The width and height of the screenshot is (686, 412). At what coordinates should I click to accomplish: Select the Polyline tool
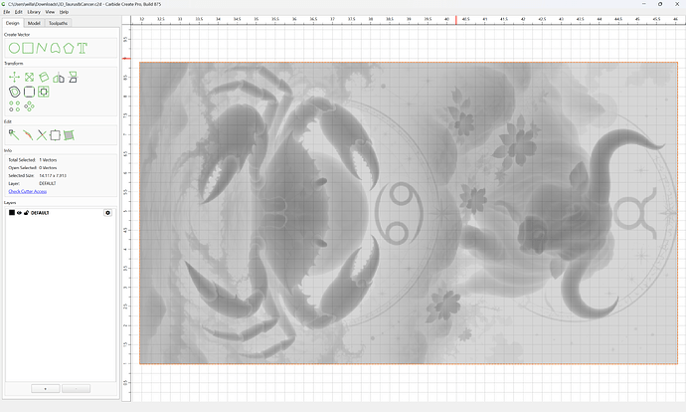point(42,48)
